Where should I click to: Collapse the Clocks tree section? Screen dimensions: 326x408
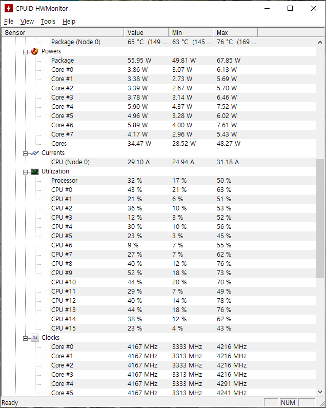pyautogui.click(x=25, y=338)
